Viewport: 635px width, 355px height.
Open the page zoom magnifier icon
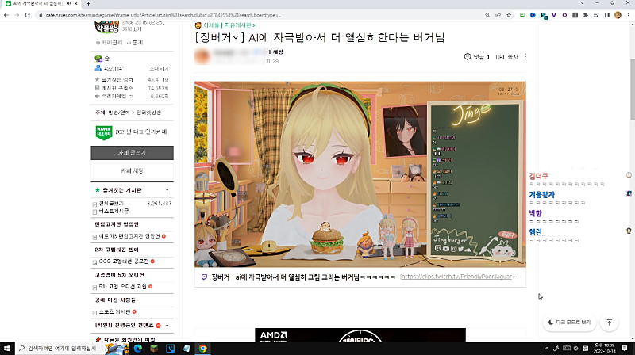[x=487, y=15]
